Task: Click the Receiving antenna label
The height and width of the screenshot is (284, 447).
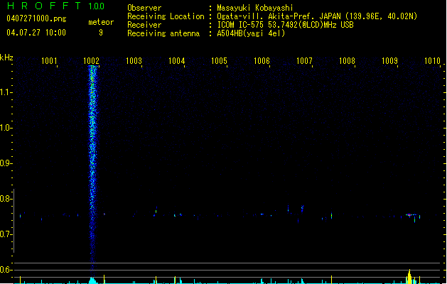Action: [x=163, y=33]
